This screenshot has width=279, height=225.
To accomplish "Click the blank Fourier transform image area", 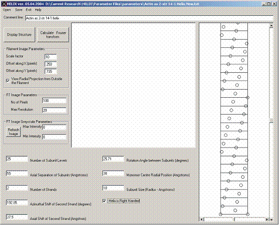I will click(133, 85).
